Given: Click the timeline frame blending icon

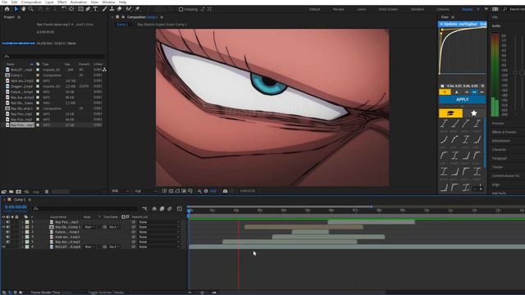Looking at the screenshot, I should [x=162, y=209].
